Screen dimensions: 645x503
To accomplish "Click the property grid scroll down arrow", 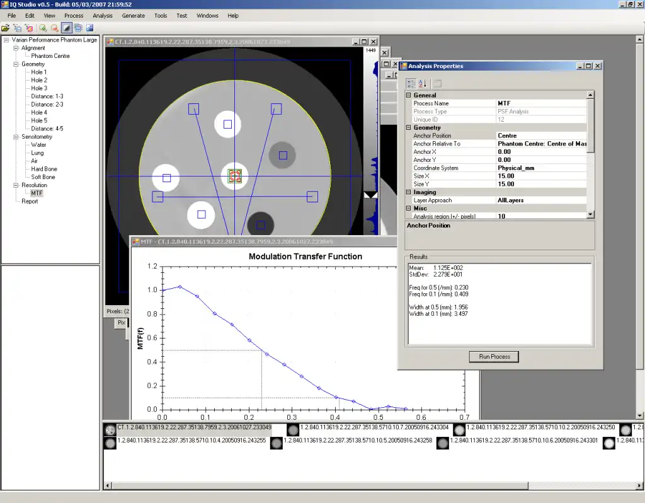I will (x=591, y=214).
